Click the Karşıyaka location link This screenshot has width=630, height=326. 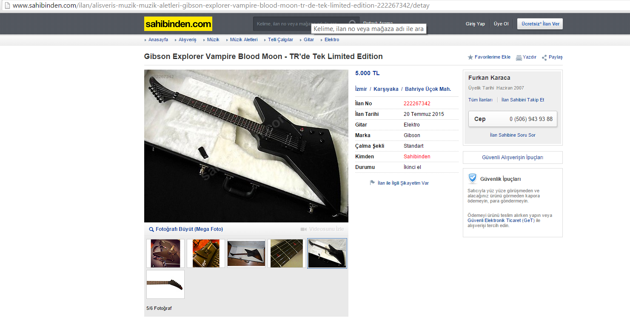click(x=386, y=89)
